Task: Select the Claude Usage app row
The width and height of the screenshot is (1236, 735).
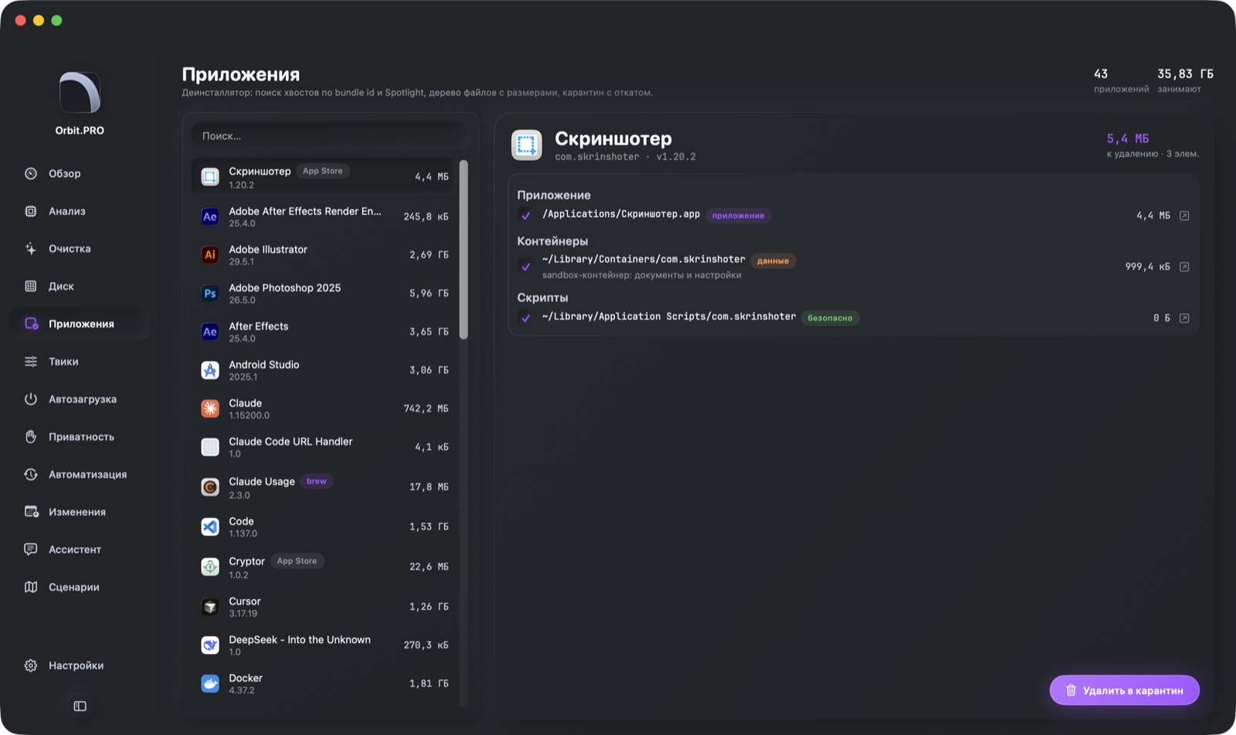Action: (x=325, y=487)
